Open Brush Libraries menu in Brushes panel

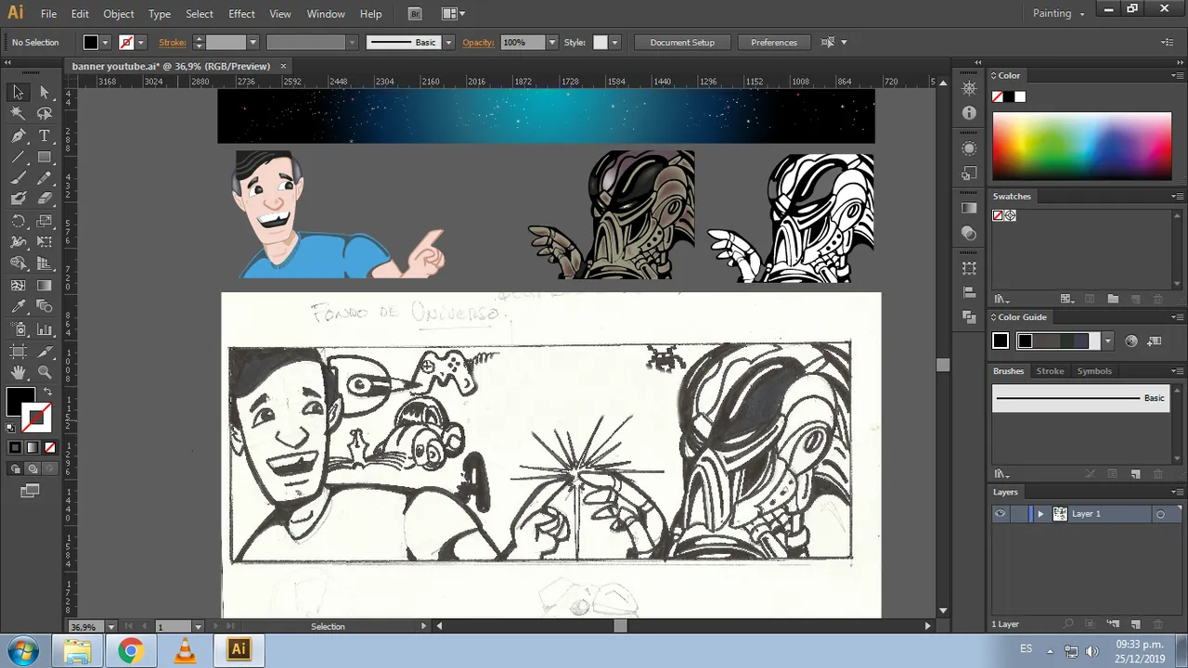[1001, 474]
